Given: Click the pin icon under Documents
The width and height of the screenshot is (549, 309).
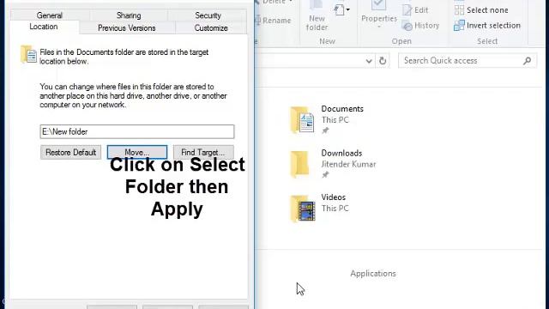Looking at the screenshot, I should coord(325,130).
